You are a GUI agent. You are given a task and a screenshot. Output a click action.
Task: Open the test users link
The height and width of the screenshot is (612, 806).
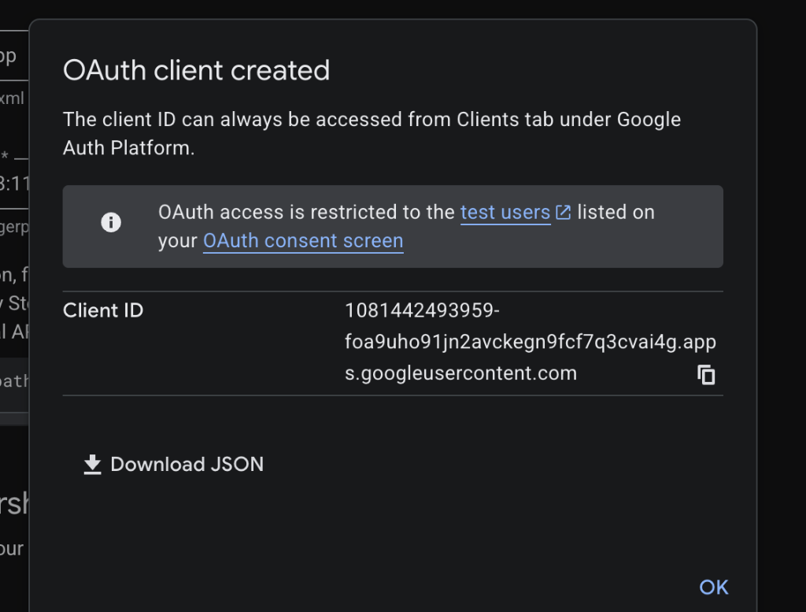click(505, 213)
